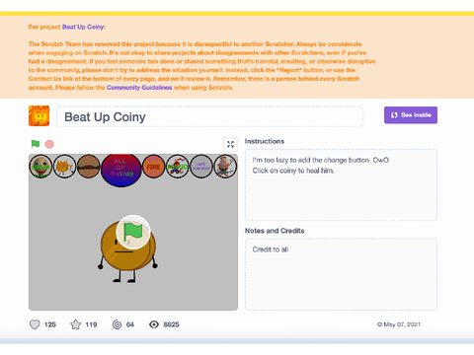The width and height of the screenshot is (474, 355).
Task: Enter full screen mode for the project
Action: [x=230, y=144]
